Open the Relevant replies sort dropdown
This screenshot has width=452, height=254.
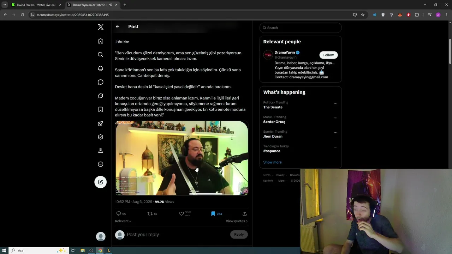coord(123,221)
